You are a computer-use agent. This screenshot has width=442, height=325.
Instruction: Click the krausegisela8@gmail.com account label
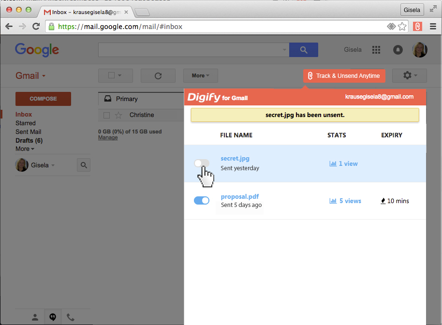[x=380, y=97]
